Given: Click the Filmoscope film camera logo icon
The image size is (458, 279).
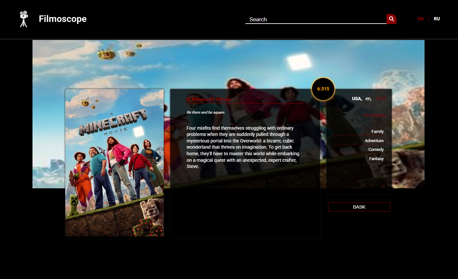Looking at the screenshot, I should (x=24, y=19).
